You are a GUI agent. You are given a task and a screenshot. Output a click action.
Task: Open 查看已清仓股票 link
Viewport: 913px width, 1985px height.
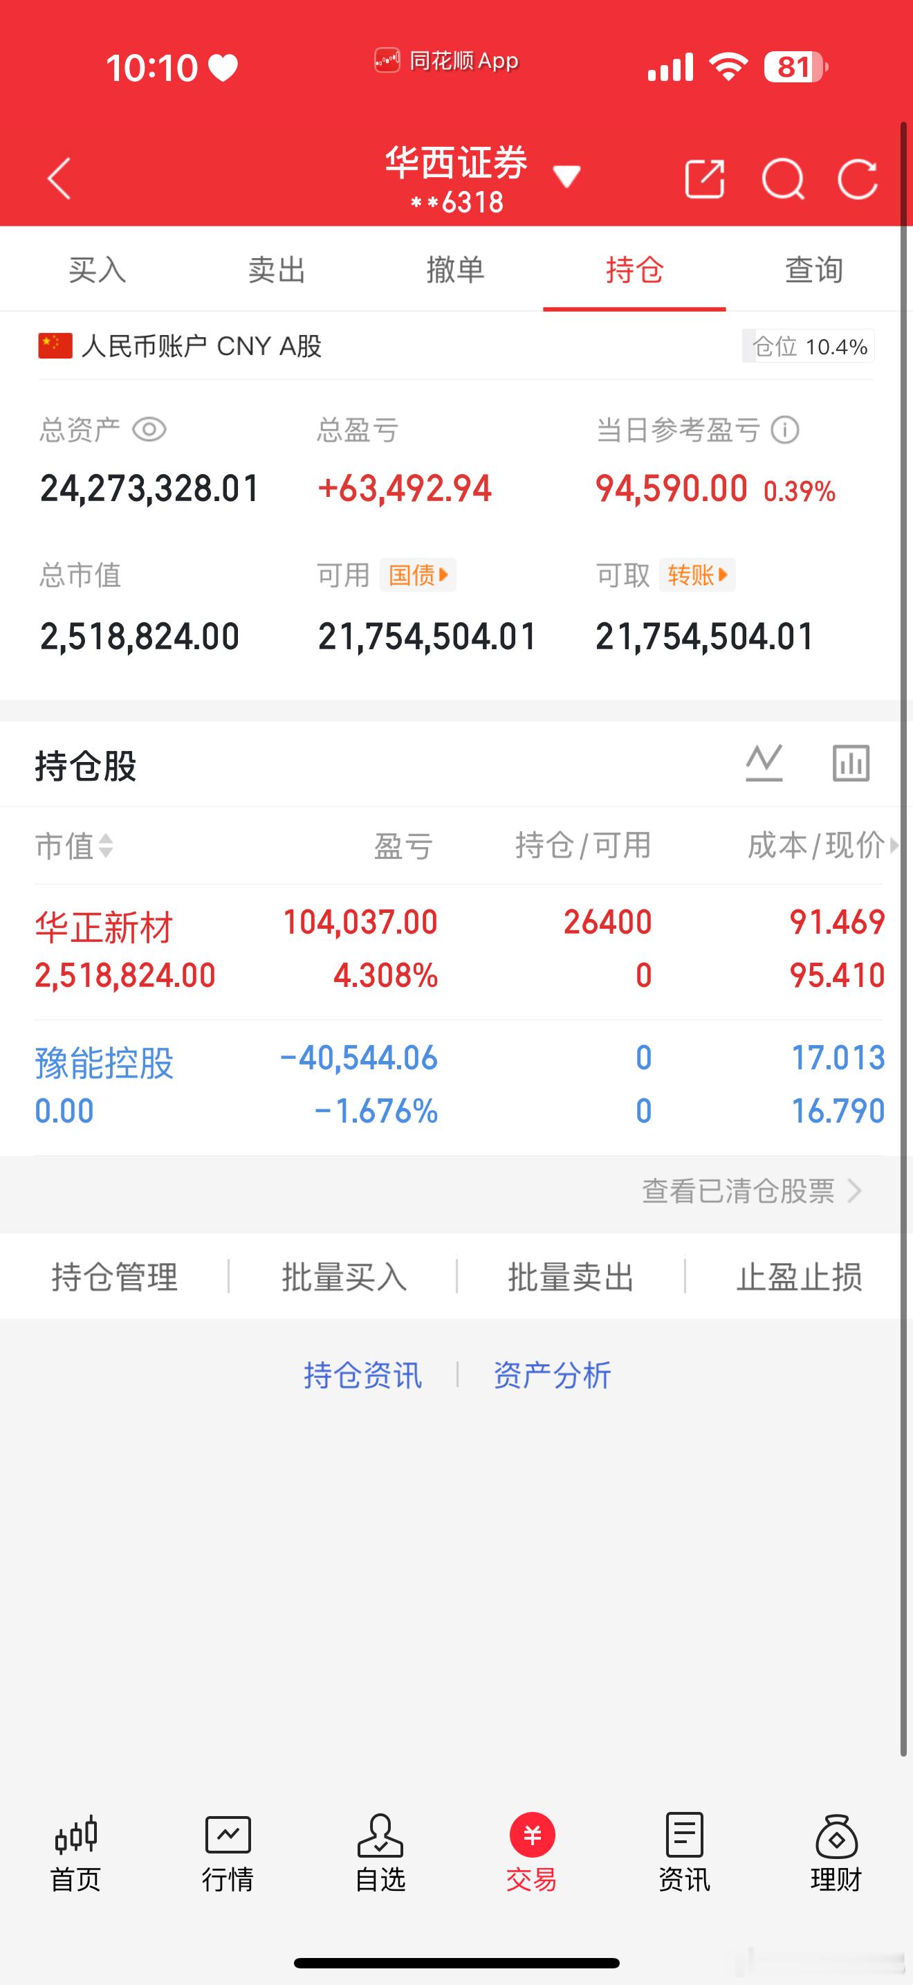pos(752,1191)
